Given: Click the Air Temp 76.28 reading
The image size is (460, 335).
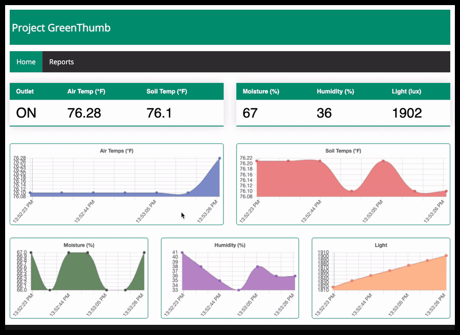Looking at the screenshot, I should tap(84, 113).
